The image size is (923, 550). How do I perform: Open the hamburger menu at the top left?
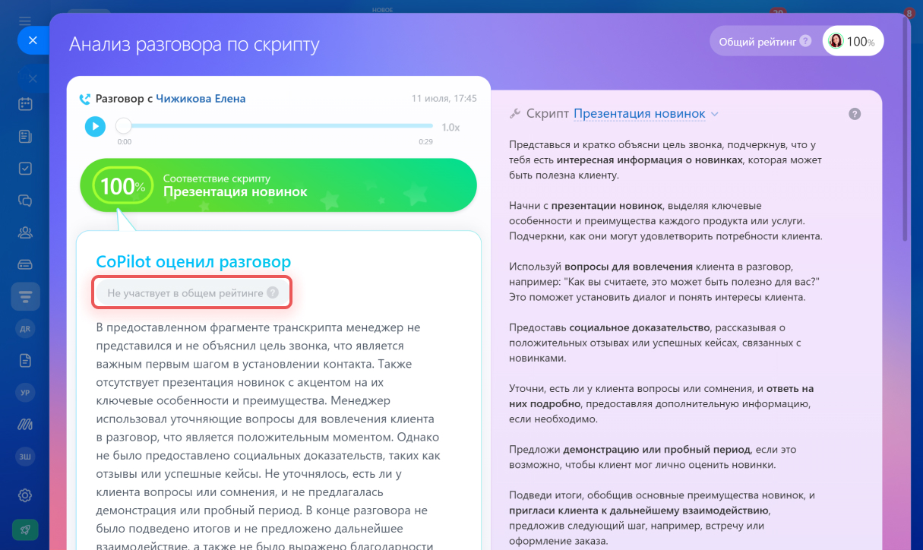pos(25,20)
